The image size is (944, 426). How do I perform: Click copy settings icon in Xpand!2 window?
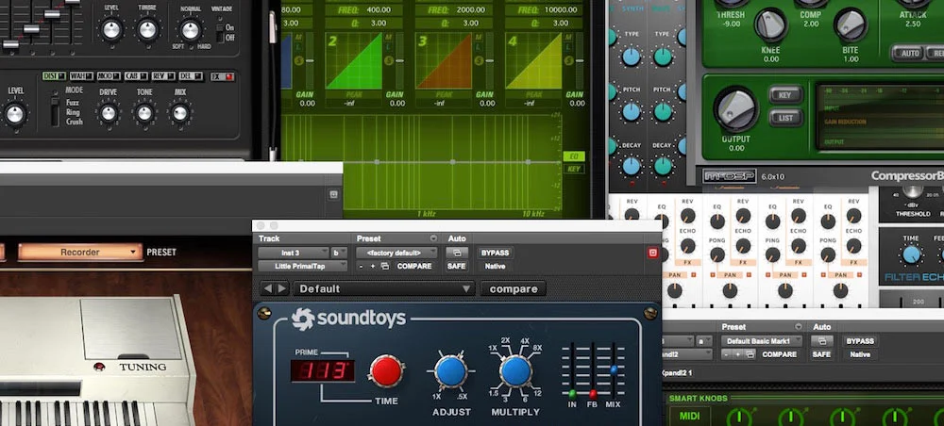click(x=750, y=354)
